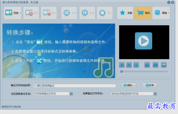Start conversion with the 开始 button

pos(69,13)
